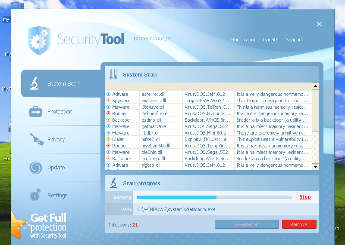Open the Protection briefcase icon

[x=35, y=111]
